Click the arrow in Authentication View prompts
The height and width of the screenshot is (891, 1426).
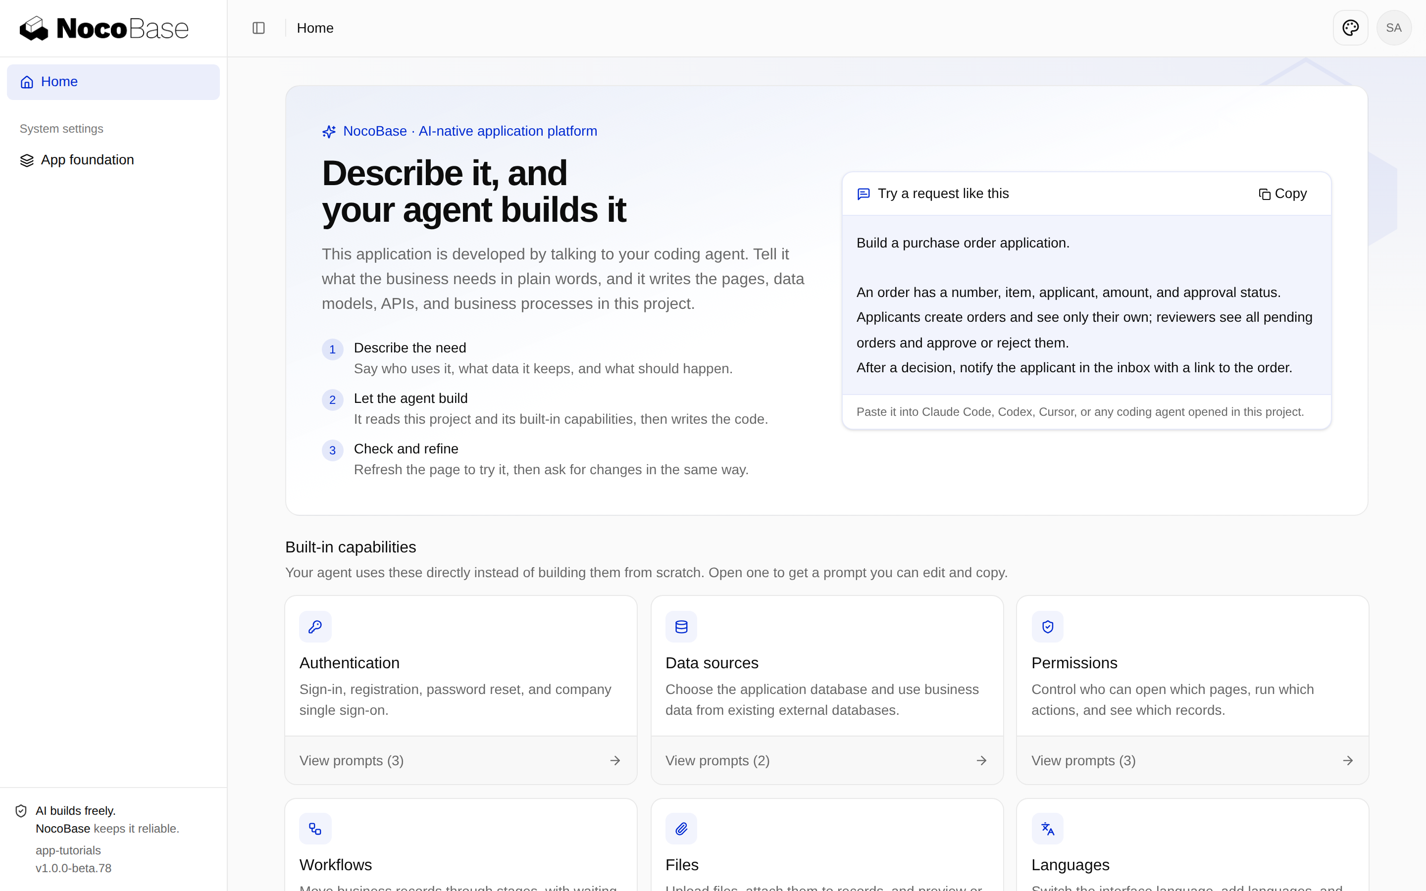pyautogui.click(x=614, y=761)
